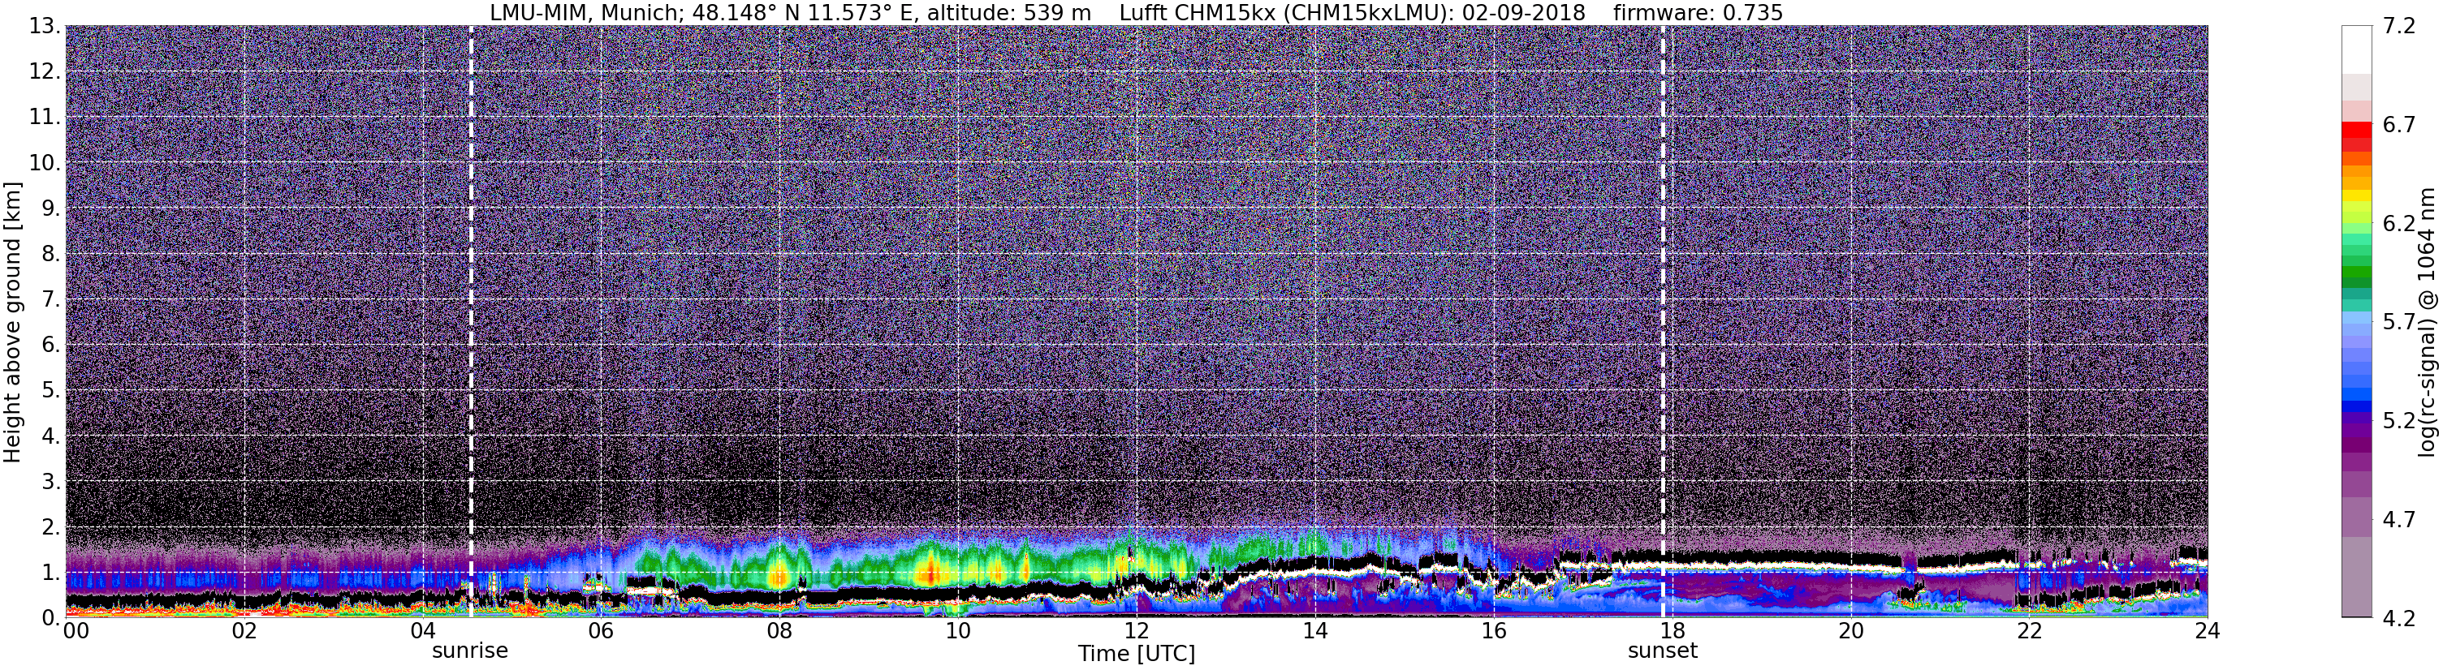The image size is (2443, 670).
Task: Click the dashed sunrise marker line in the plot
Action: coord(472,321)
